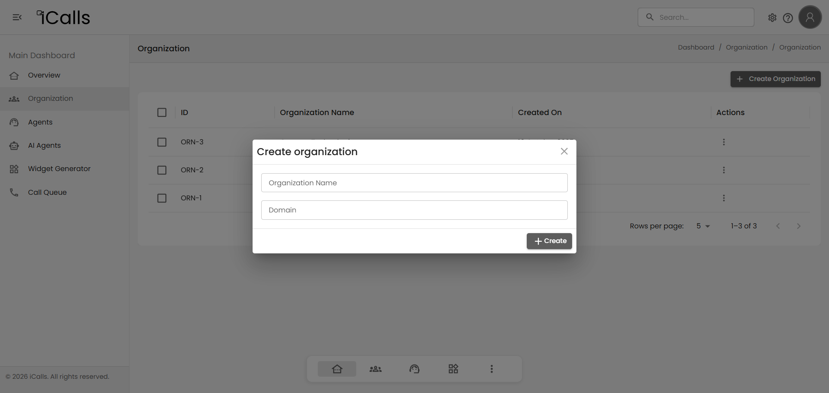Open more options in the bottom dock

pos(491,369)
